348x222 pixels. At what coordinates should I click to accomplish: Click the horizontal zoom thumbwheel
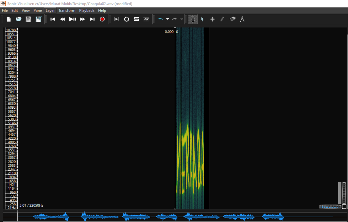330,206
